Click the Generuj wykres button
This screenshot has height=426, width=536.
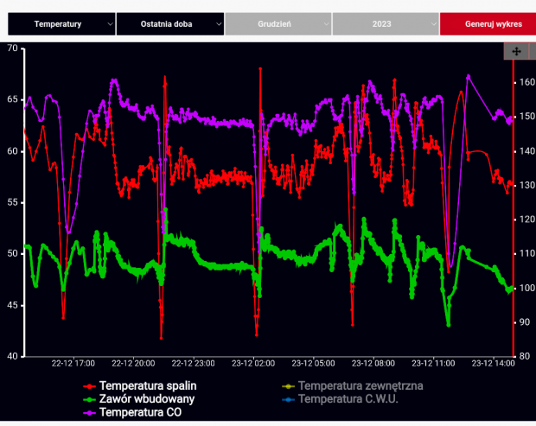click(488, 24)
